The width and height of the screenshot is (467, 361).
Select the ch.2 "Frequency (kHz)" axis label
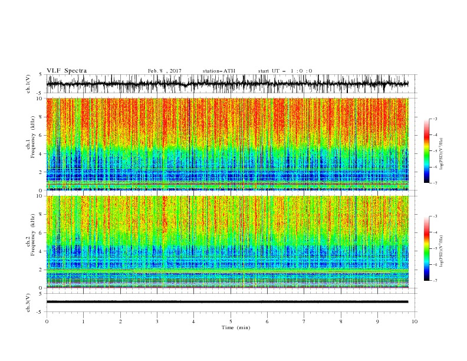(x=32, y=235)
